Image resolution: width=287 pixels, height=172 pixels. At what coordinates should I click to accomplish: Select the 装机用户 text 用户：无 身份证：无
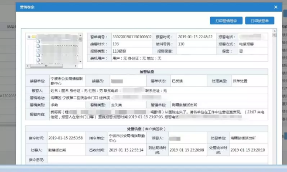[129, 58]
